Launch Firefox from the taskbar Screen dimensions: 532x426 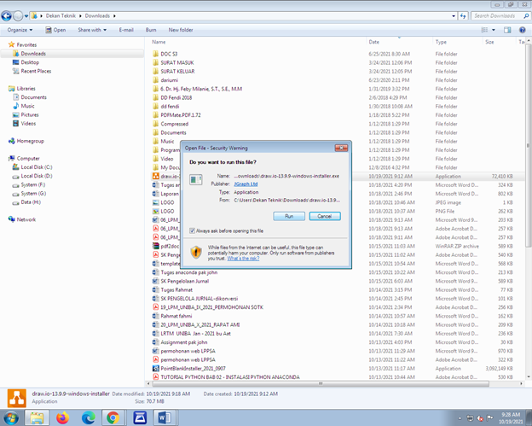tap(62, 417)
